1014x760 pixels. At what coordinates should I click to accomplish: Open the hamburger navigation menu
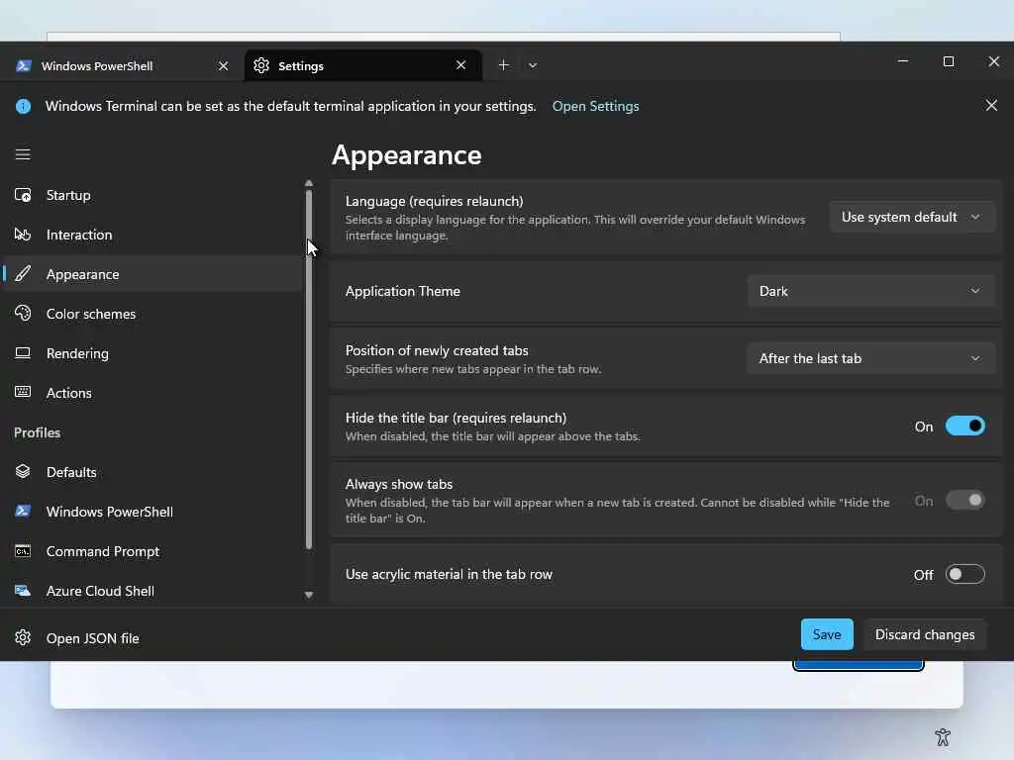[x=23, y=154]
